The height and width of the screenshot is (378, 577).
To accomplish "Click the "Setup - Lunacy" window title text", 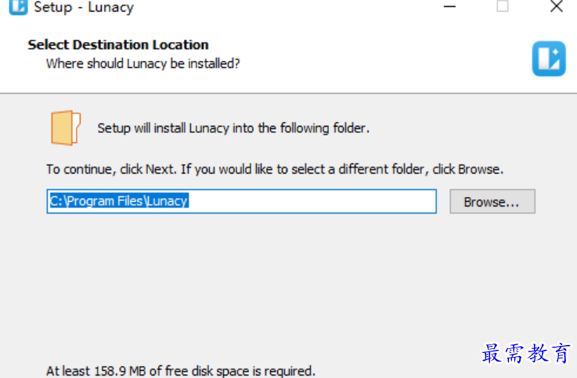I will pyautogui.click(x=84, y=7).
